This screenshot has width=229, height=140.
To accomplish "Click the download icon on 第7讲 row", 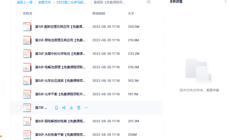I will pos(71,108).
